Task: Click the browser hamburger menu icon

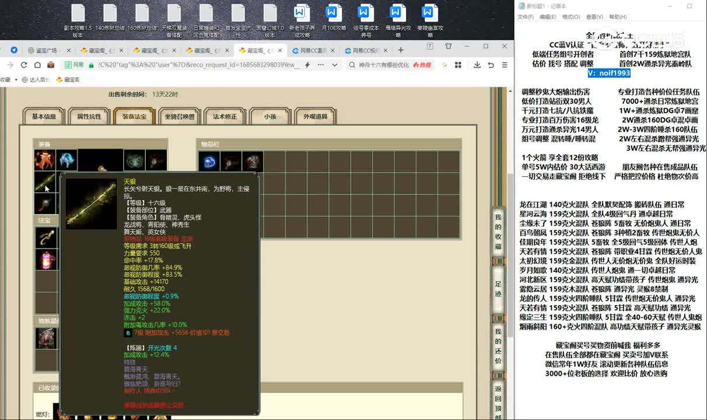Action: click(503, 65)
